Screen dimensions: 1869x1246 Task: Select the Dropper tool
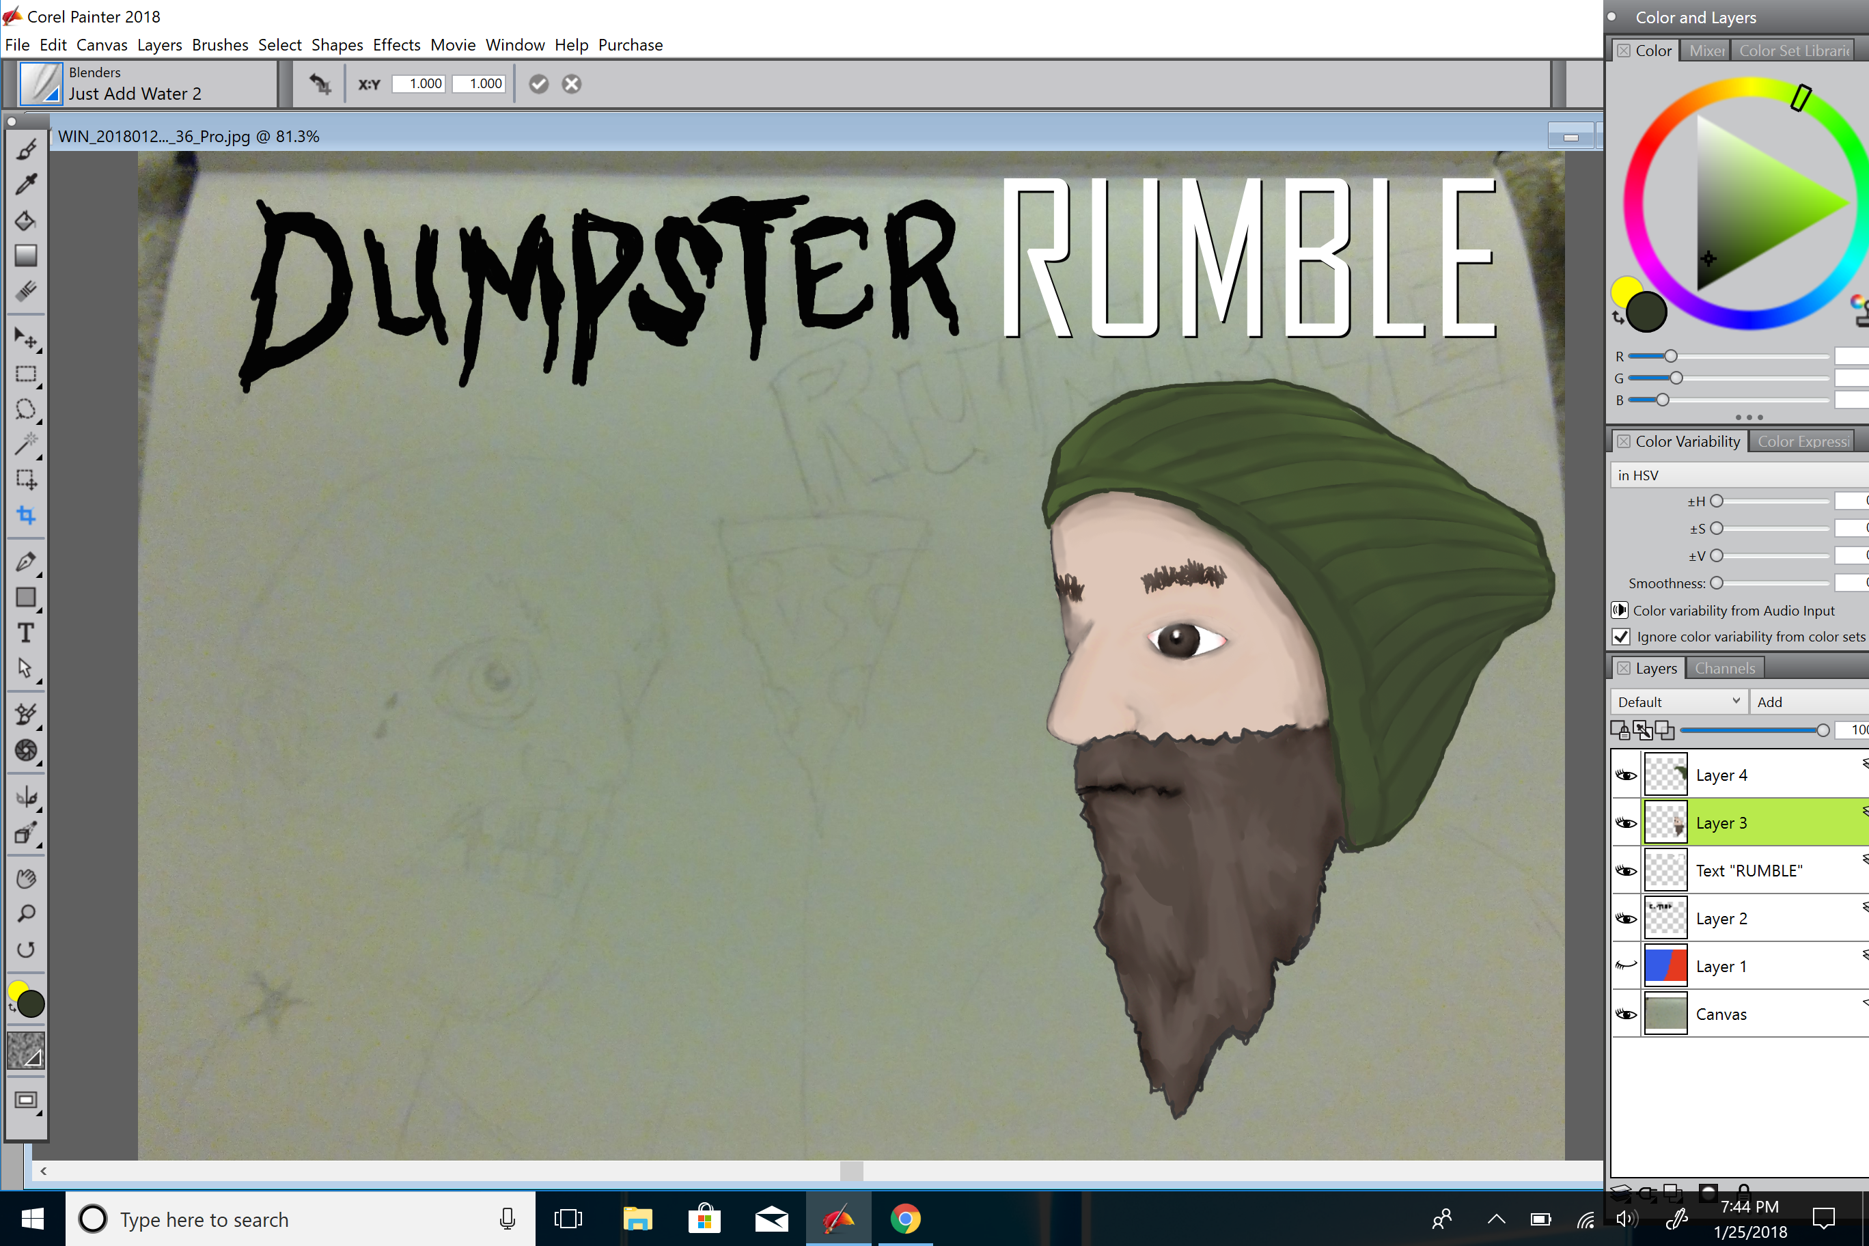25,184
